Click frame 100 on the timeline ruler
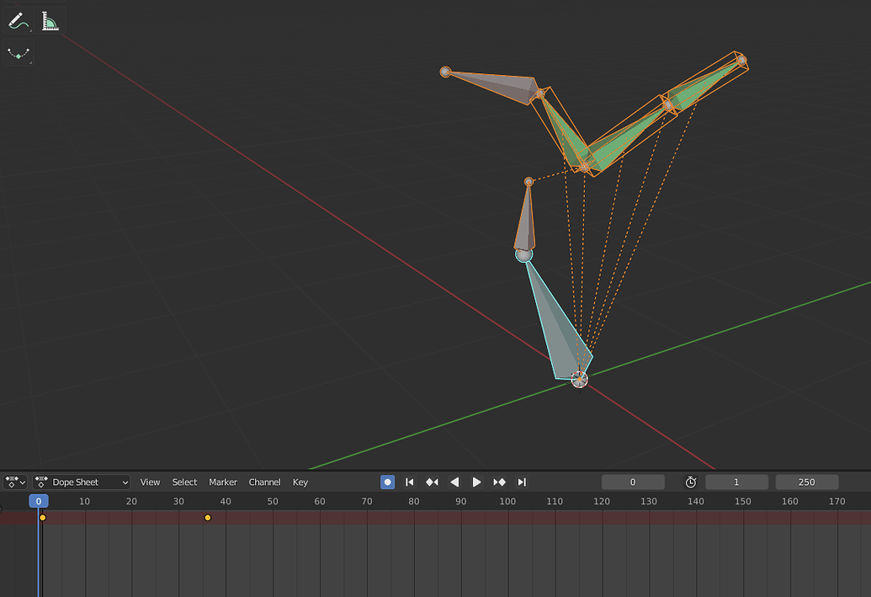 (x=507, y=501)
